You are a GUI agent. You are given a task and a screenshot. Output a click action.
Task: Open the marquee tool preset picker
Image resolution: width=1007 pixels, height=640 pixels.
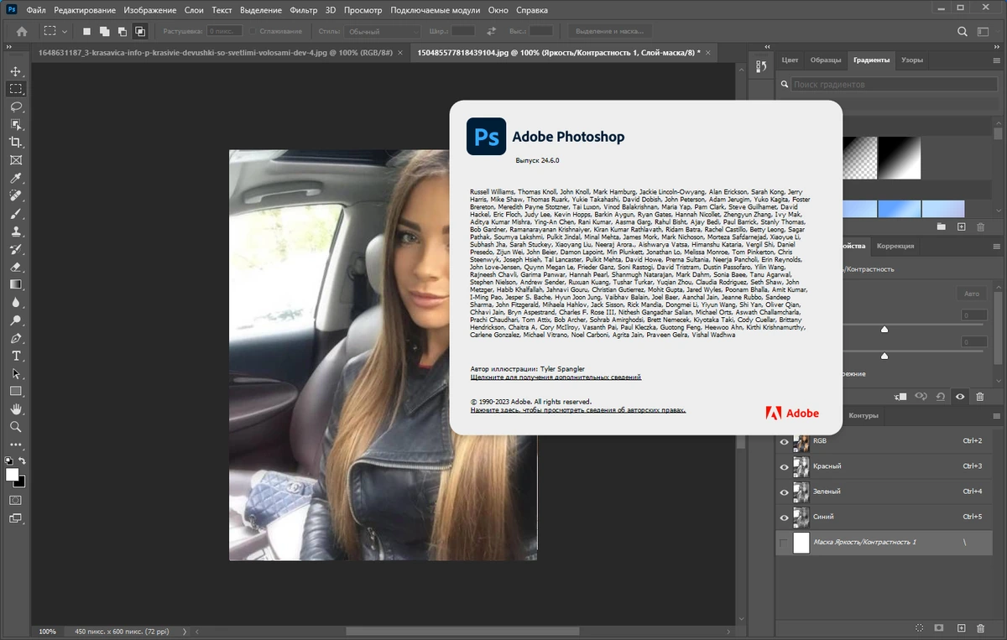(55, 31)
